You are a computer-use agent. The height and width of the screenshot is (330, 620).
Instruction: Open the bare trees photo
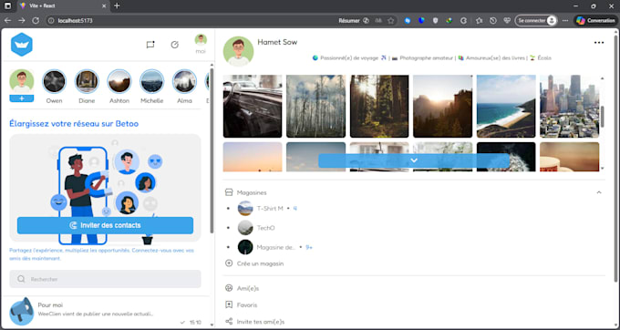tap(316, 107)
